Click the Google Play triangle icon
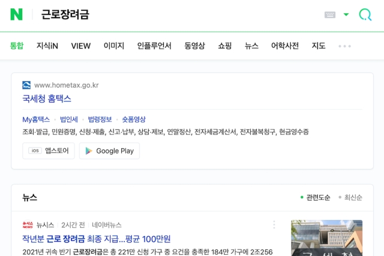The image size is (384, 256). pyautogui.click(x=89, y=150)
